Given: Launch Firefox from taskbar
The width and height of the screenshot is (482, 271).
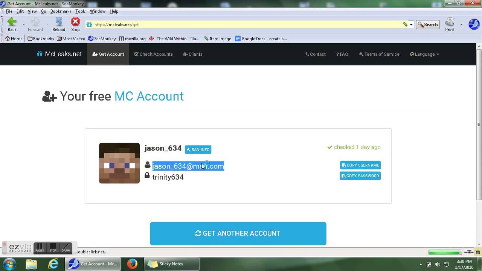Looking at the screenshot, I should pyautogui.click(x=132, y=264).
